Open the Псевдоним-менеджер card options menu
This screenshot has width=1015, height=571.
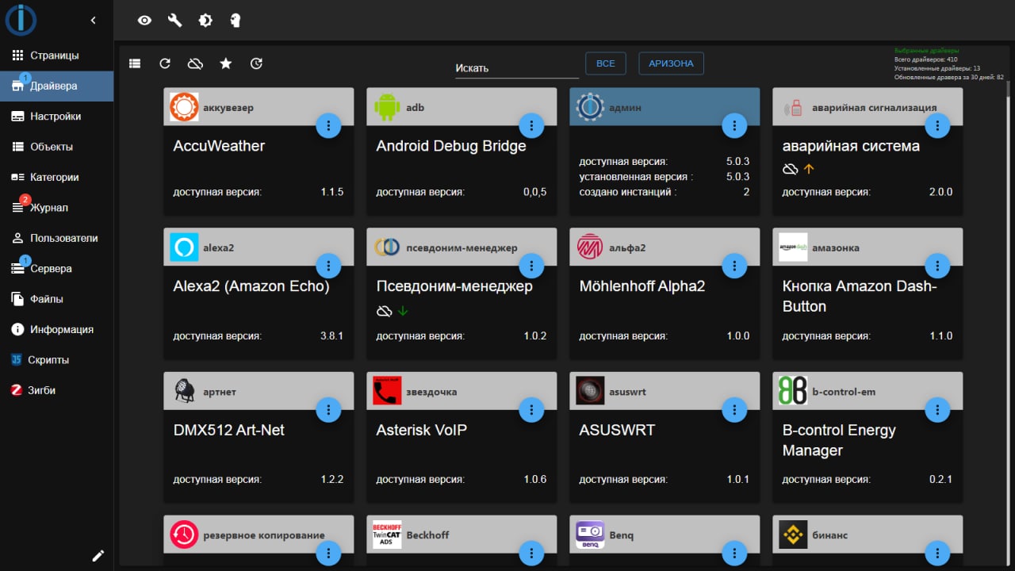click(x=531, y=266)
